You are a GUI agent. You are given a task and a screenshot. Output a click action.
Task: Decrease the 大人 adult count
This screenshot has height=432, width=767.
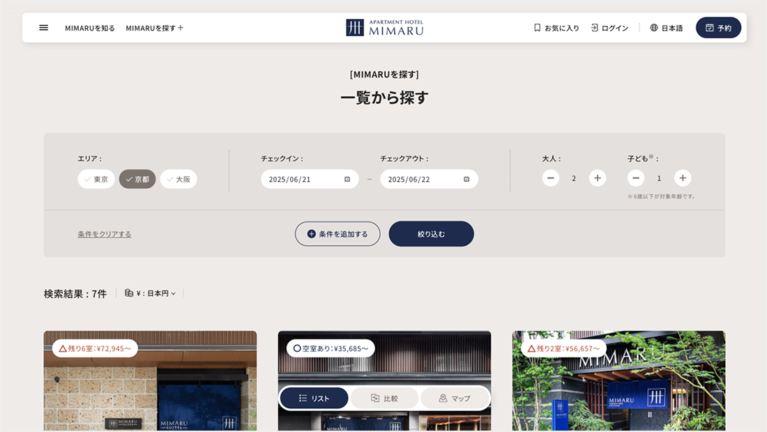click(550, 178)
